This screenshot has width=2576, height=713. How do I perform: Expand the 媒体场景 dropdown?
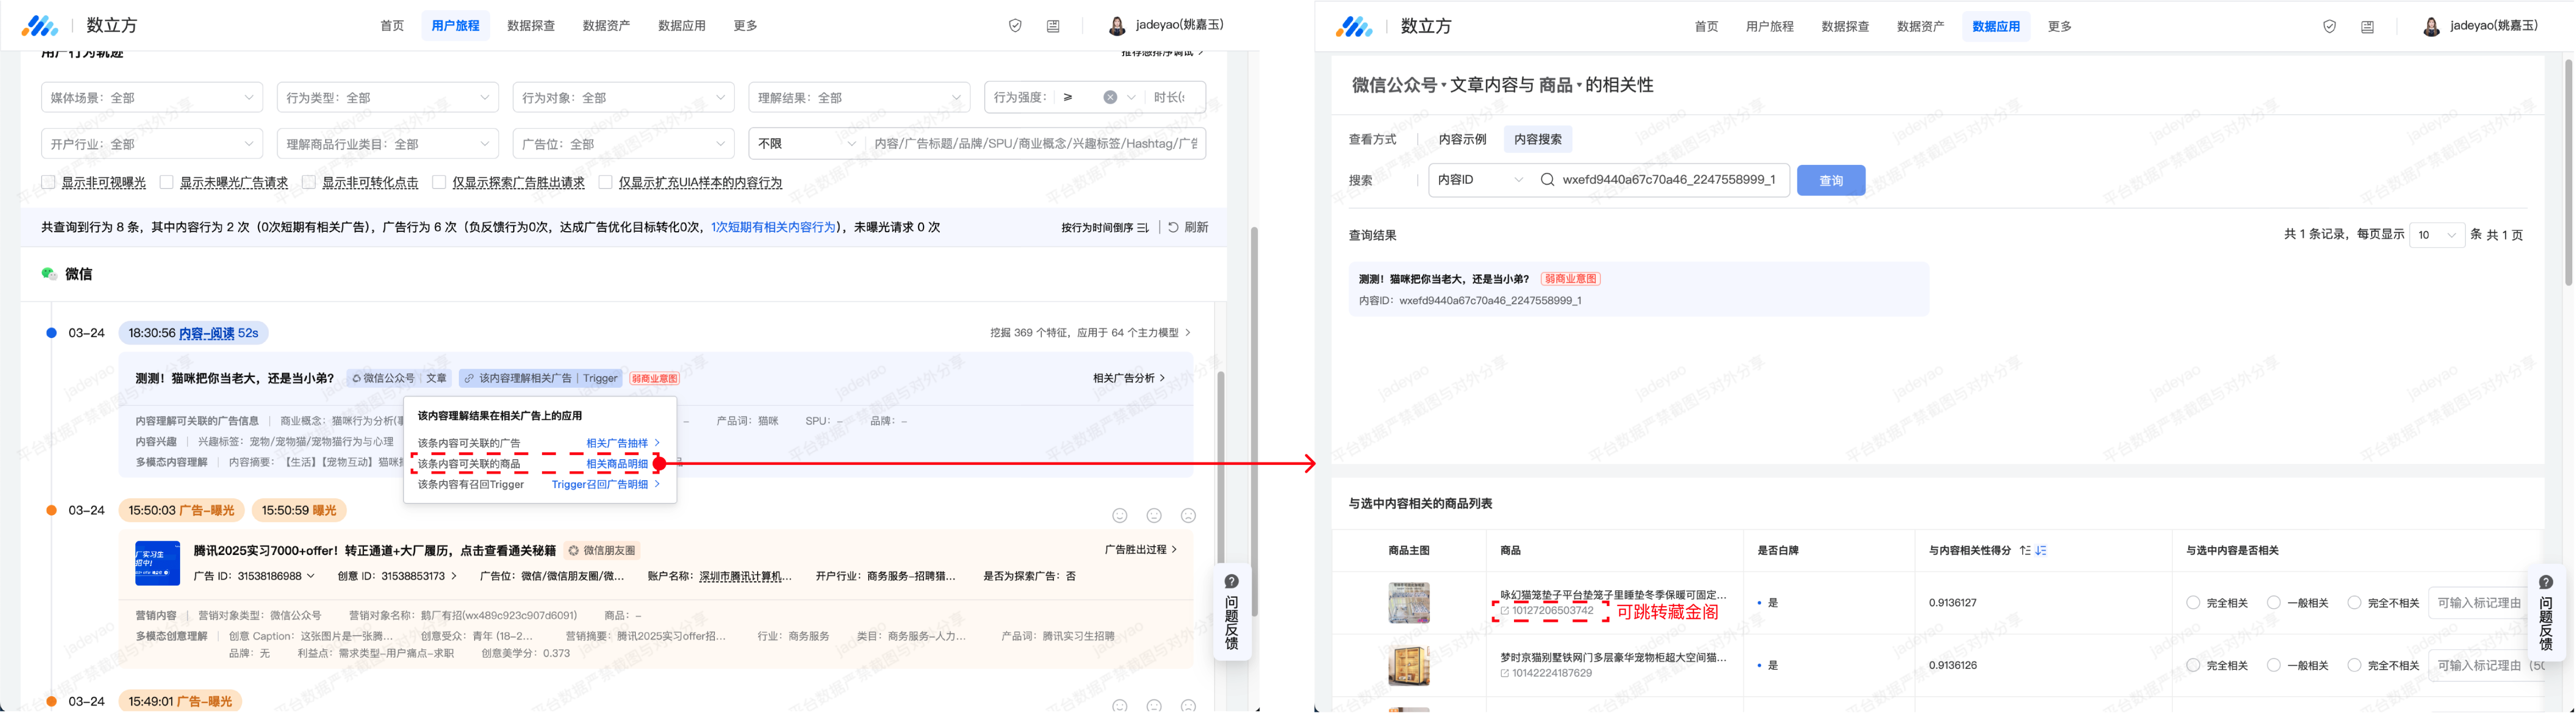point(151,97)
